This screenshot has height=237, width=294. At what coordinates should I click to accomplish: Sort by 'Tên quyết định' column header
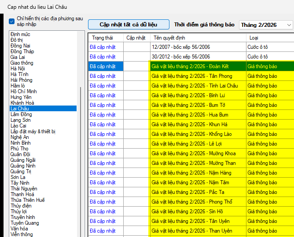click(169, 38)
